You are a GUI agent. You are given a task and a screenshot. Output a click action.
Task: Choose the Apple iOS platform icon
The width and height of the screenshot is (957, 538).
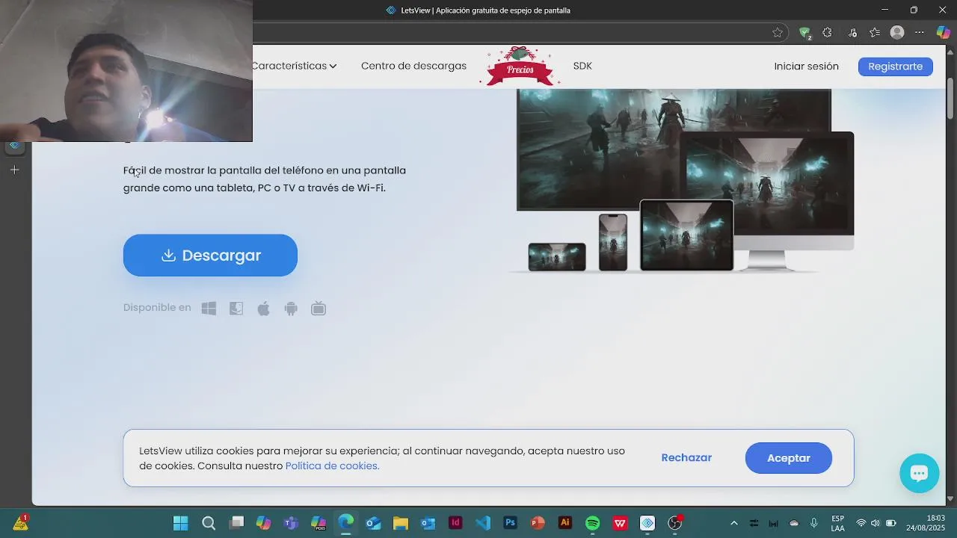pos(263,309)
